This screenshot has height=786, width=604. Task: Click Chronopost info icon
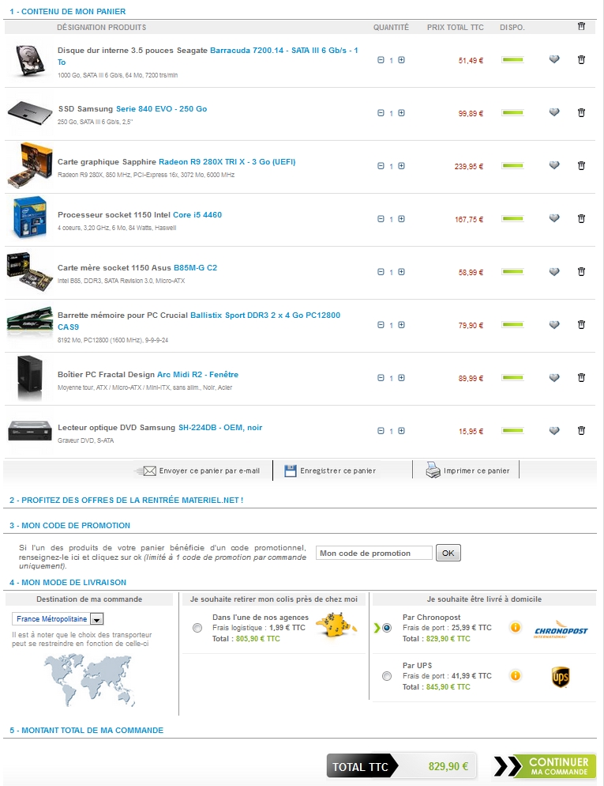515,627
